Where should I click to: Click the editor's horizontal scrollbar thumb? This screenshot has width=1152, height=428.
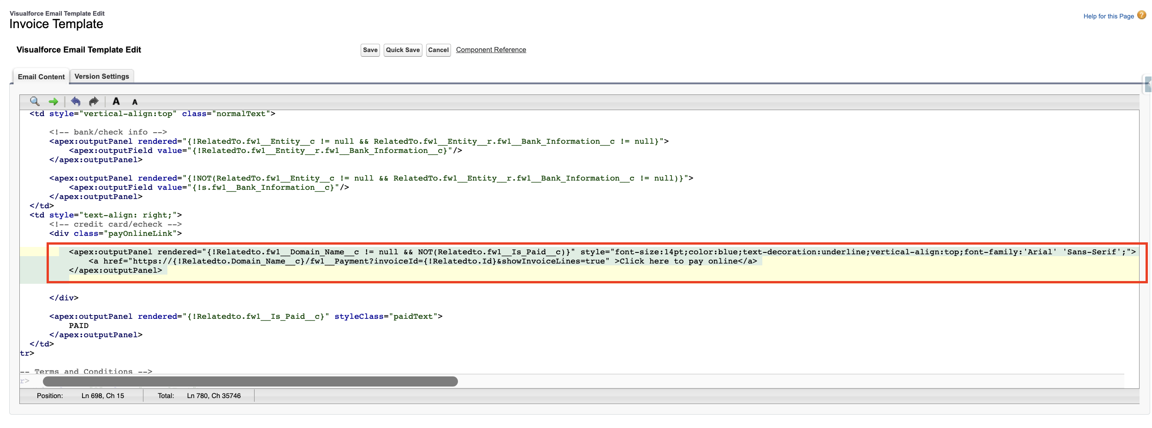(250, 381)
